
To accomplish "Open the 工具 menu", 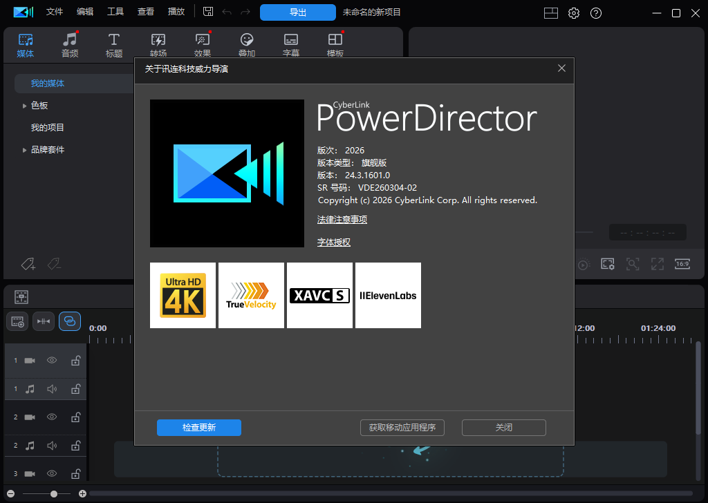I will pos(115,12).
